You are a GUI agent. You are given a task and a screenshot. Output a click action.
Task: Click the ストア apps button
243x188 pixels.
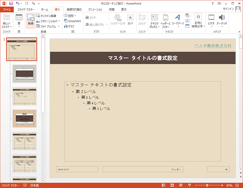tap(90, 17)
